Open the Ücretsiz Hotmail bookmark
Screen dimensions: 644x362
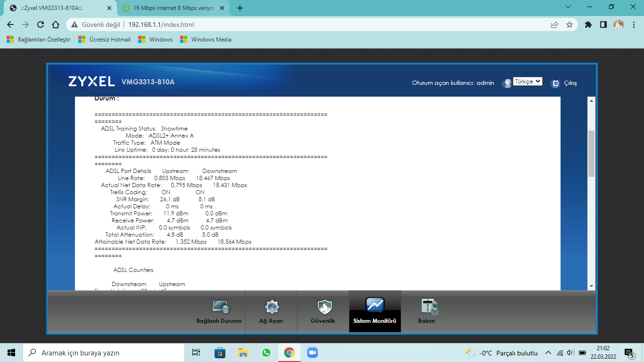pos(105,40)
